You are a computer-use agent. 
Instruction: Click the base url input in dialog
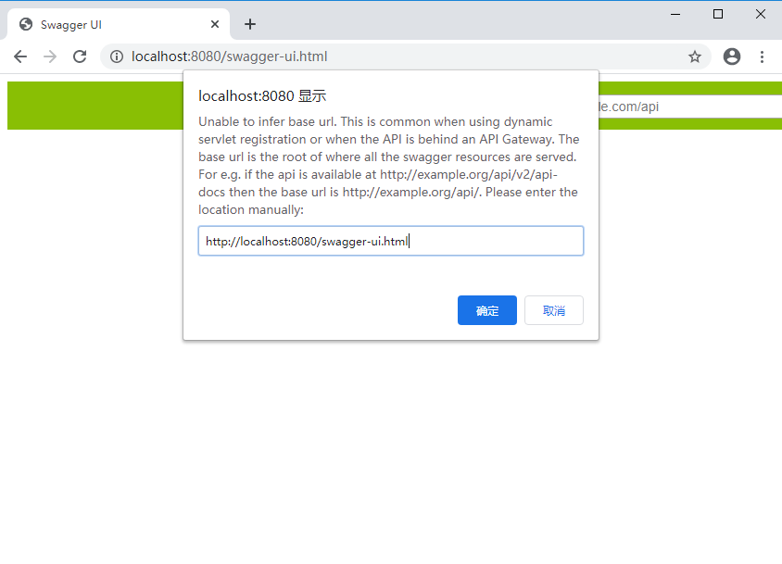click(x=391, y=241)
